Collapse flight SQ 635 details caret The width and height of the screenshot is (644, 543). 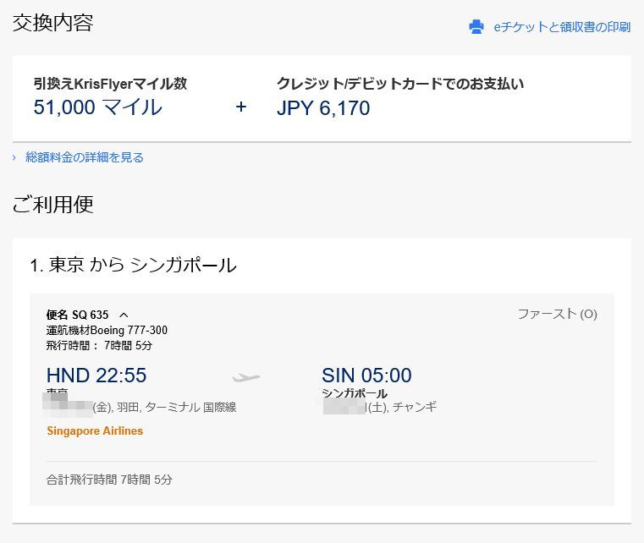pos(124,315)
